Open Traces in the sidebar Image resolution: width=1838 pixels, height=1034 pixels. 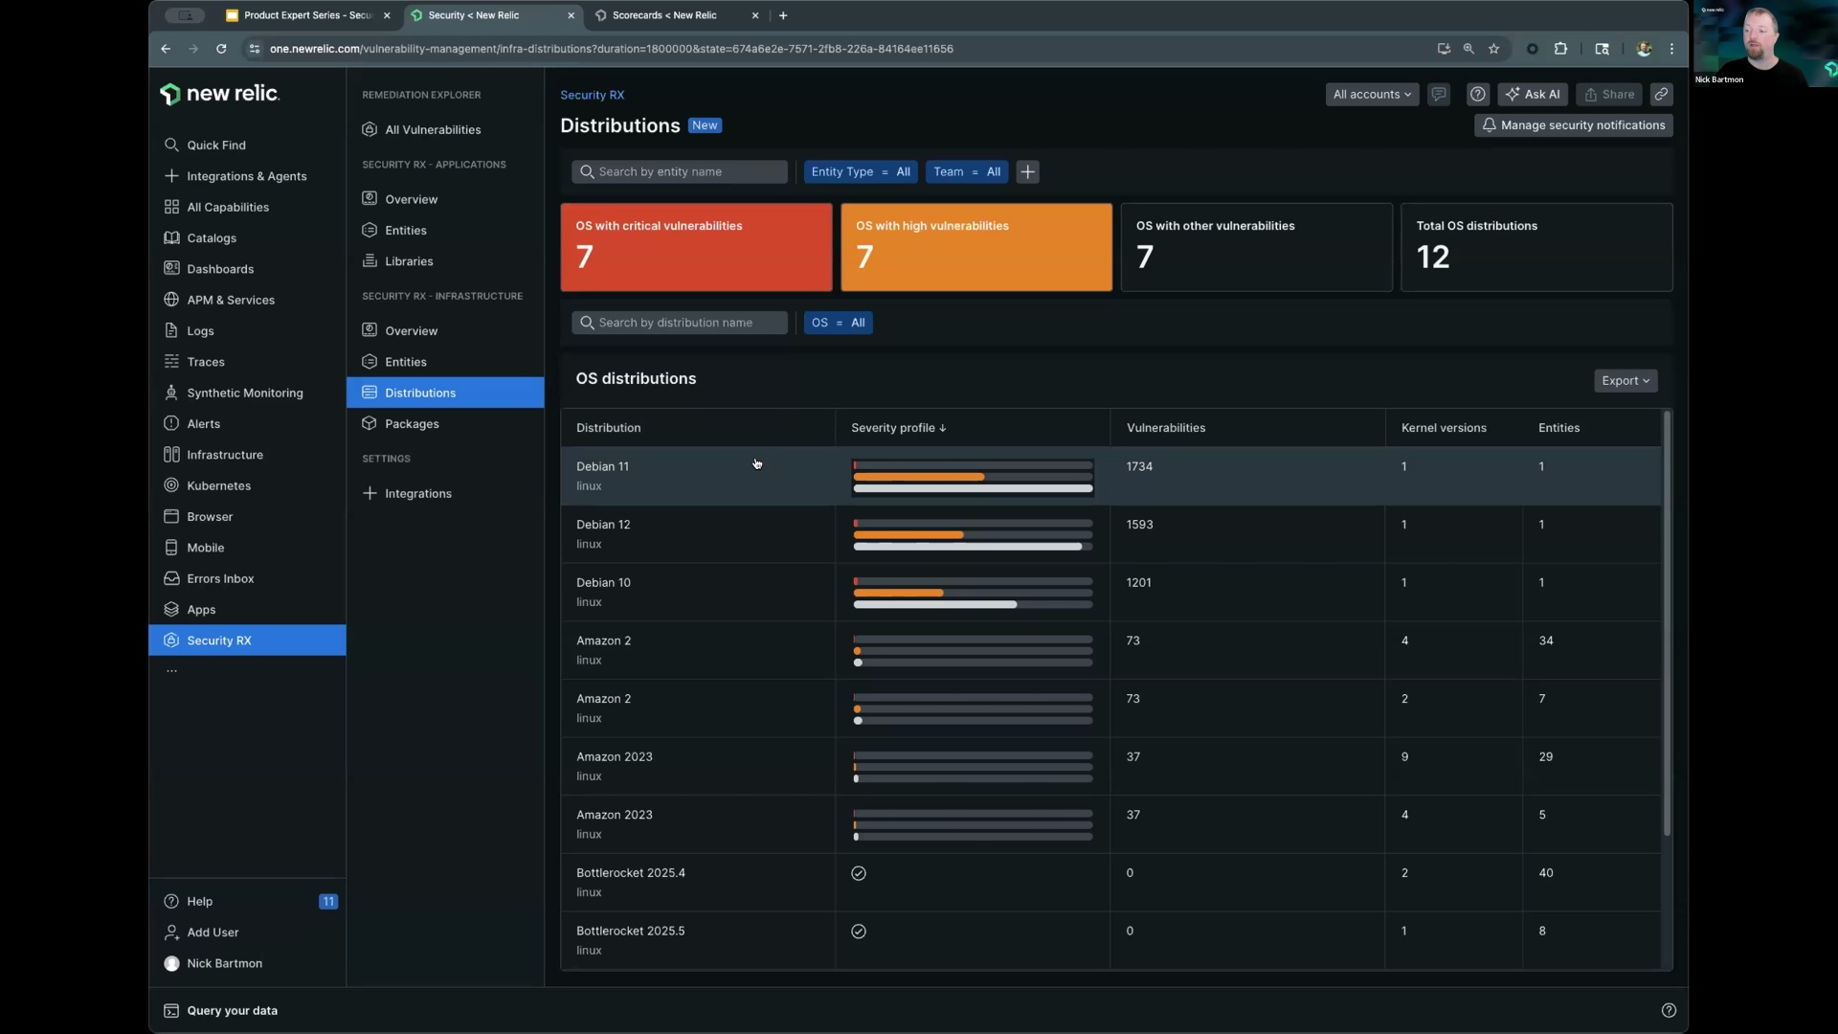[205, 362]
